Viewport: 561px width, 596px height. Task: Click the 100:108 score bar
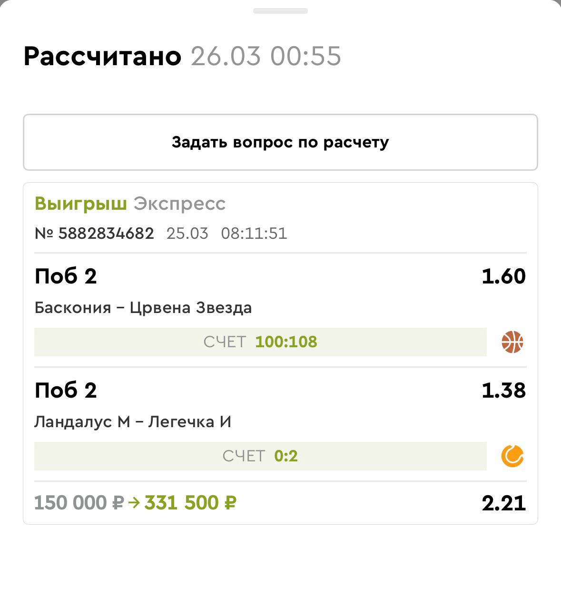260,342
